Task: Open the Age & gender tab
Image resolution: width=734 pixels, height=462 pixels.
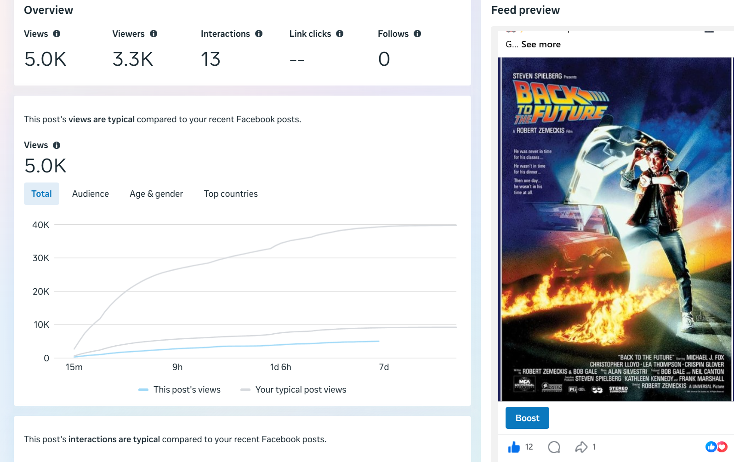Action: click(156, 194)
